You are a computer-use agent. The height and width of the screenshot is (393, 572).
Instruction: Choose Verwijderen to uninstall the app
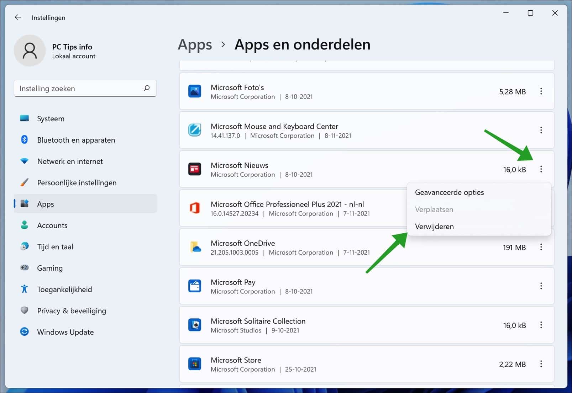(x=479, y=227)
